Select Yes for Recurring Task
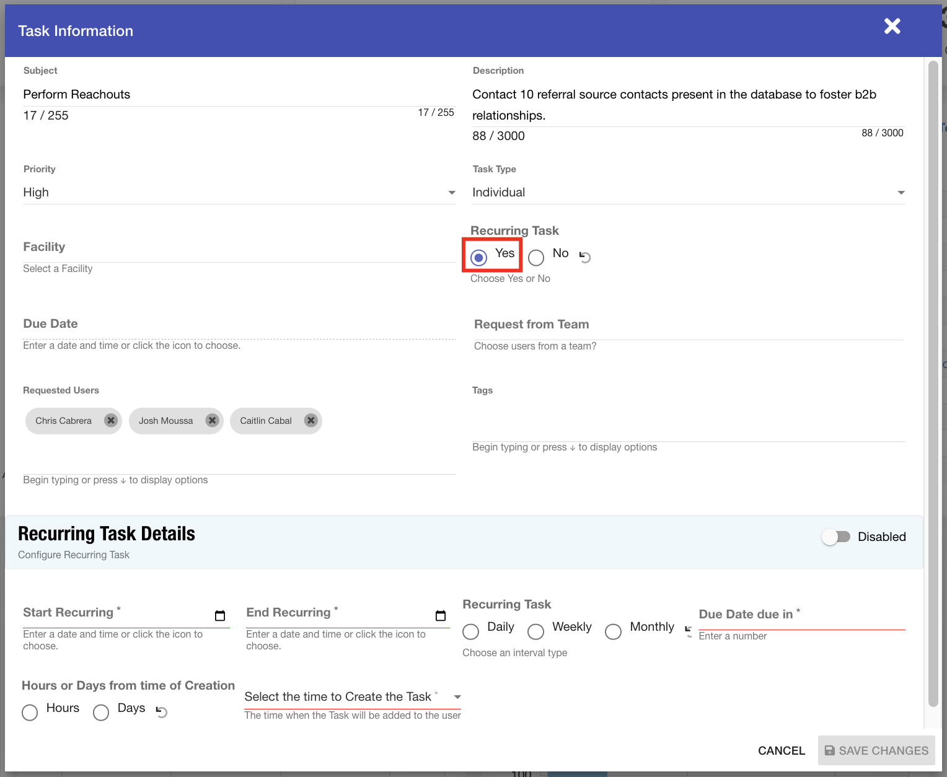This screenshot has height=777, width=947. [x=478, y=257]
